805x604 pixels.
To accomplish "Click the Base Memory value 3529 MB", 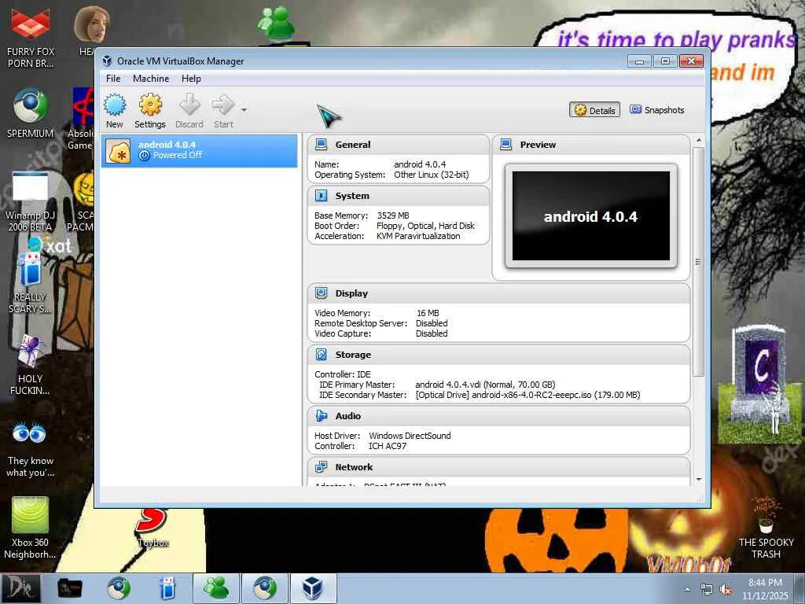I will coord(393,215).
